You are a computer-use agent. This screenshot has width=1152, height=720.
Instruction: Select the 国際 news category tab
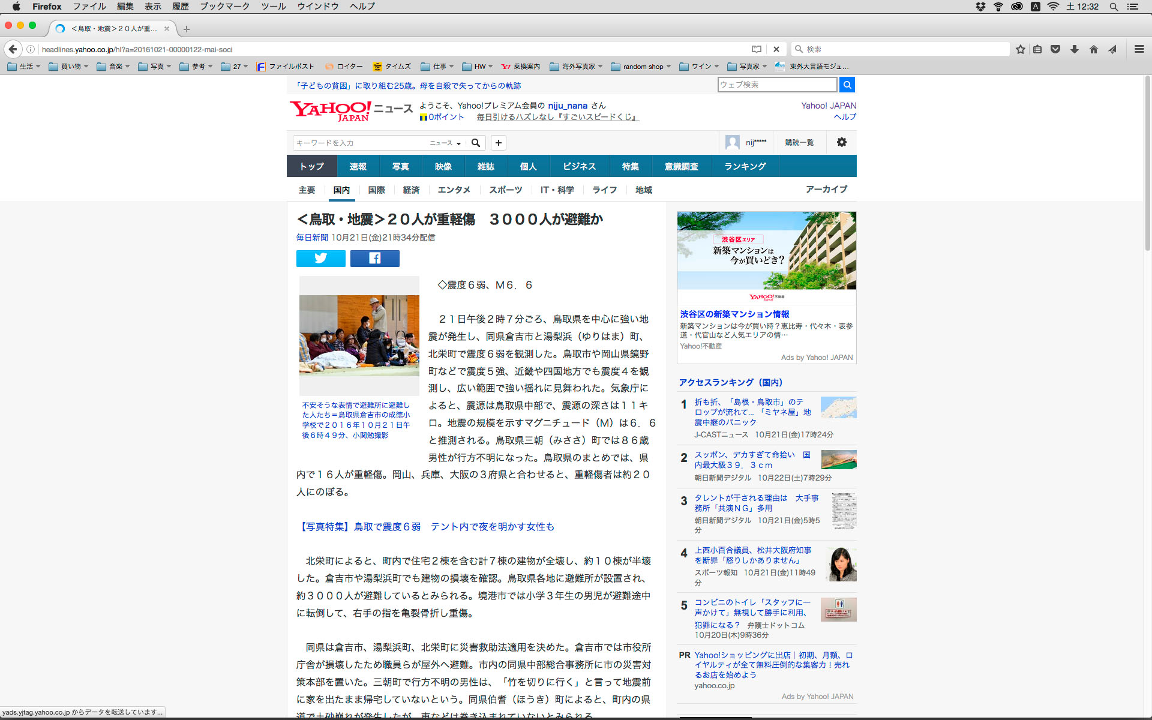tap(376, 190)
